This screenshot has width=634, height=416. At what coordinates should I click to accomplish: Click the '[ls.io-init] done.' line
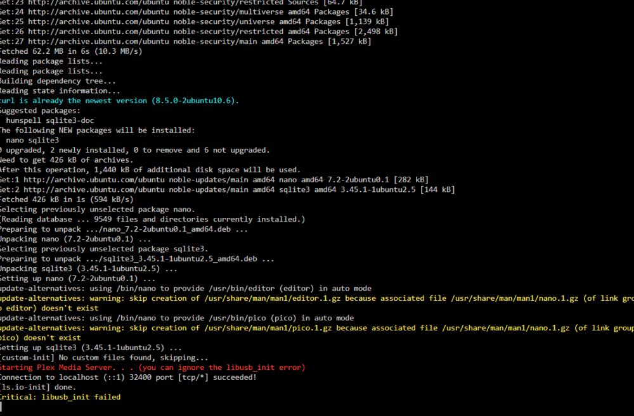(x=38, y=388)
